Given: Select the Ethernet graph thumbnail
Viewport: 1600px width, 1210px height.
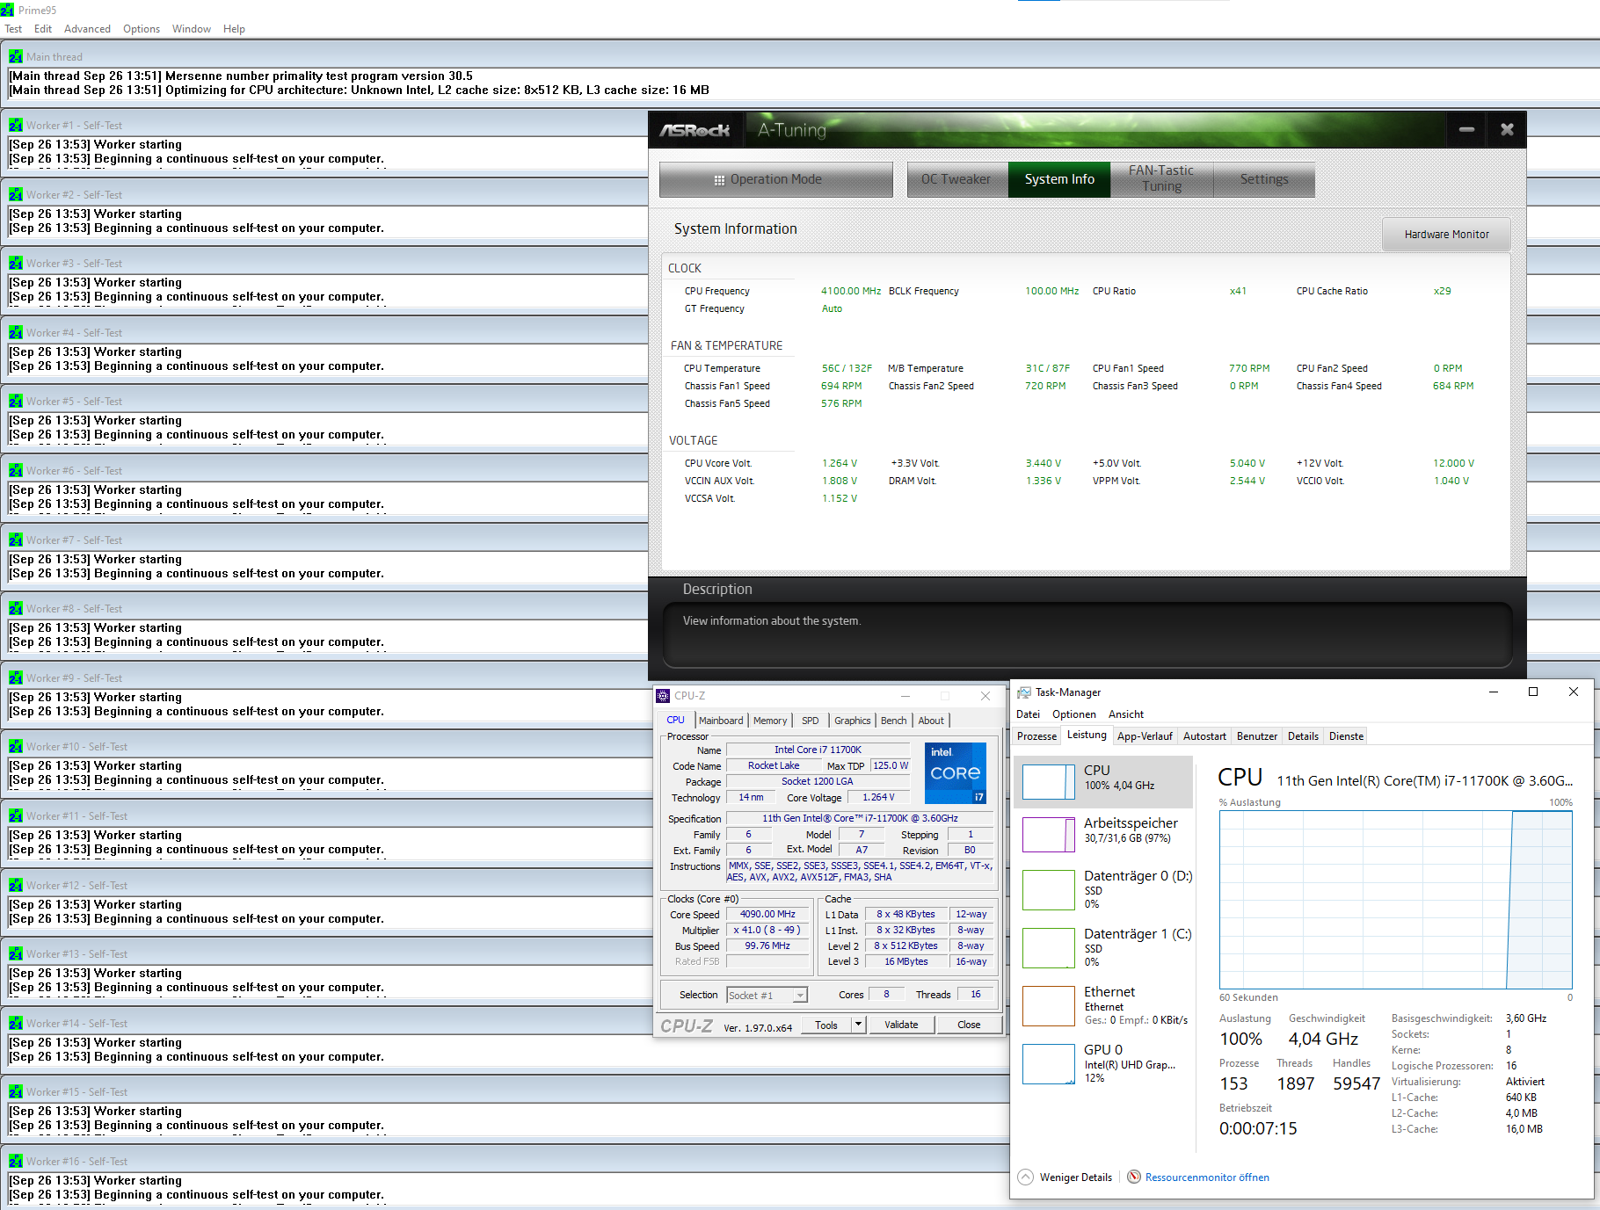Looking at the screenshot, I should (1049, 1006).
